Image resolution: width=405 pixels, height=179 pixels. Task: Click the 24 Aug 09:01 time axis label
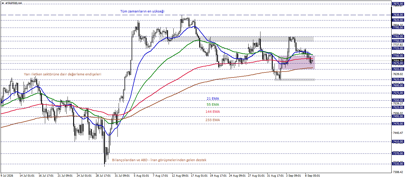pyautogui.click(x=237, y=176)
